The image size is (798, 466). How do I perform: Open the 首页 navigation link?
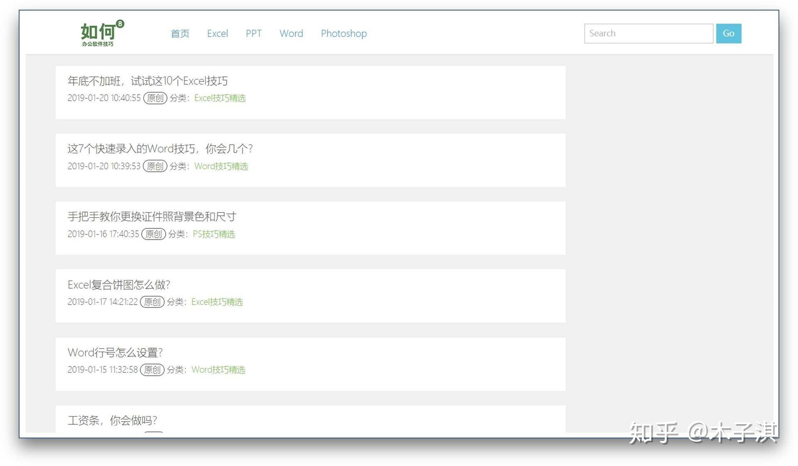click(x=180, y=34)
